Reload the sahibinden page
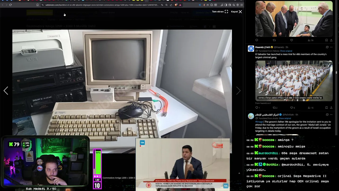This screenshot has width=339, height=191. [10, 5]
